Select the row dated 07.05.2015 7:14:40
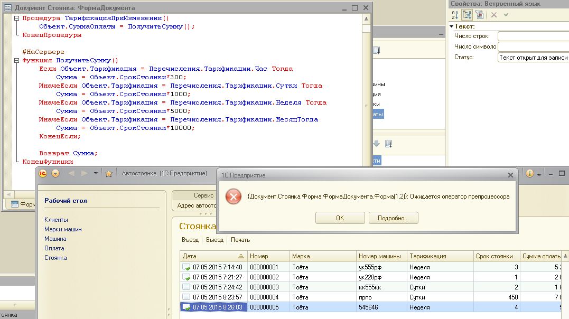This screenshot has height=319, width=569. click(x=370, y=267)
